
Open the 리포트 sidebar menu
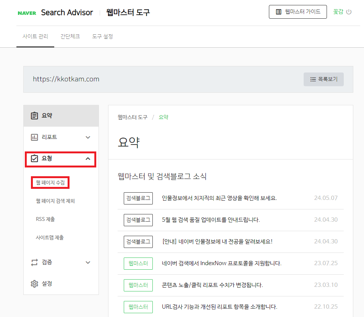(61, 137)
